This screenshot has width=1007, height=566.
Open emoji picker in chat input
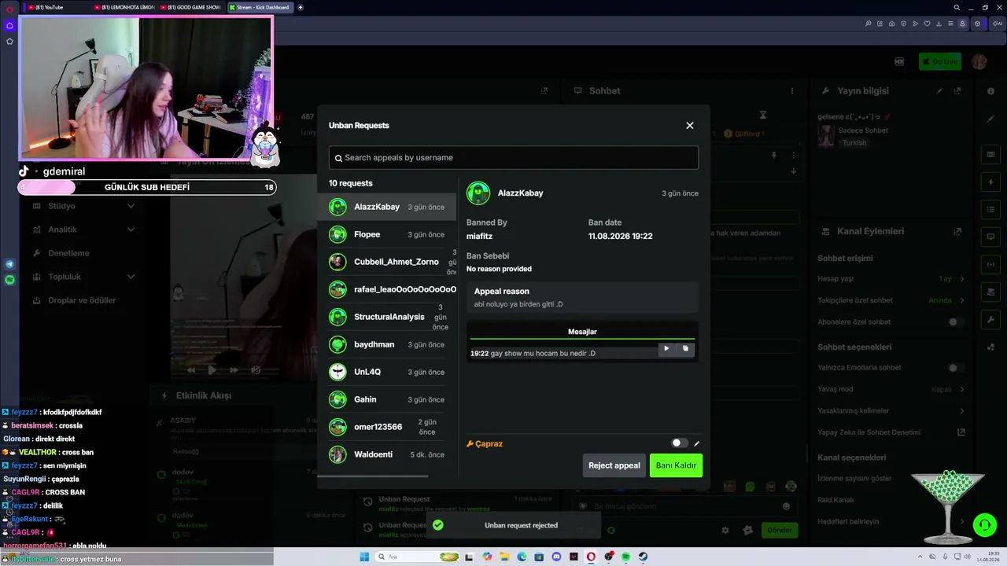coord(786,506)
